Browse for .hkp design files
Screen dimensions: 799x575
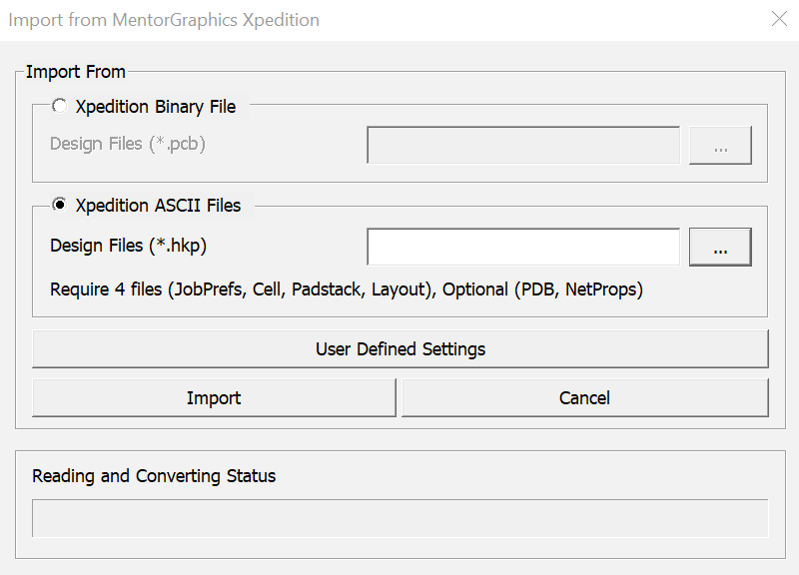(x=720, y=248)
